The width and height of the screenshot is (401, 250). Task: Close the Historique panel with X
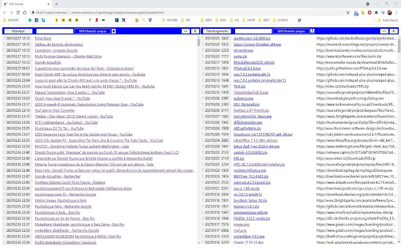coord(195,31)
